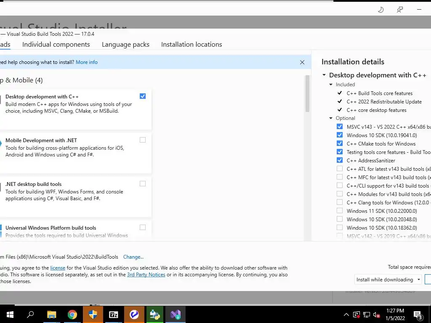Click C++ core desktop features text
Screen dimensions: 431x323
[x=377, y=110]
